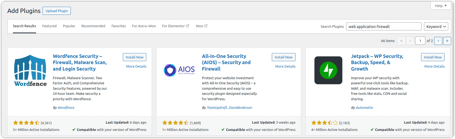Click the Wordfence plugin logo
Viewport: 455px width, 139px height.
(x=30, y=70)
